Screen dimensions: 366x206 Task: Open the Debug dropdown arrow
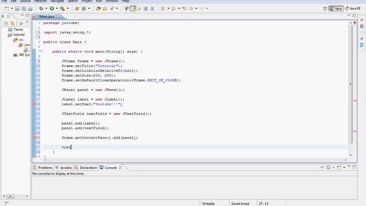coord(46,9)
